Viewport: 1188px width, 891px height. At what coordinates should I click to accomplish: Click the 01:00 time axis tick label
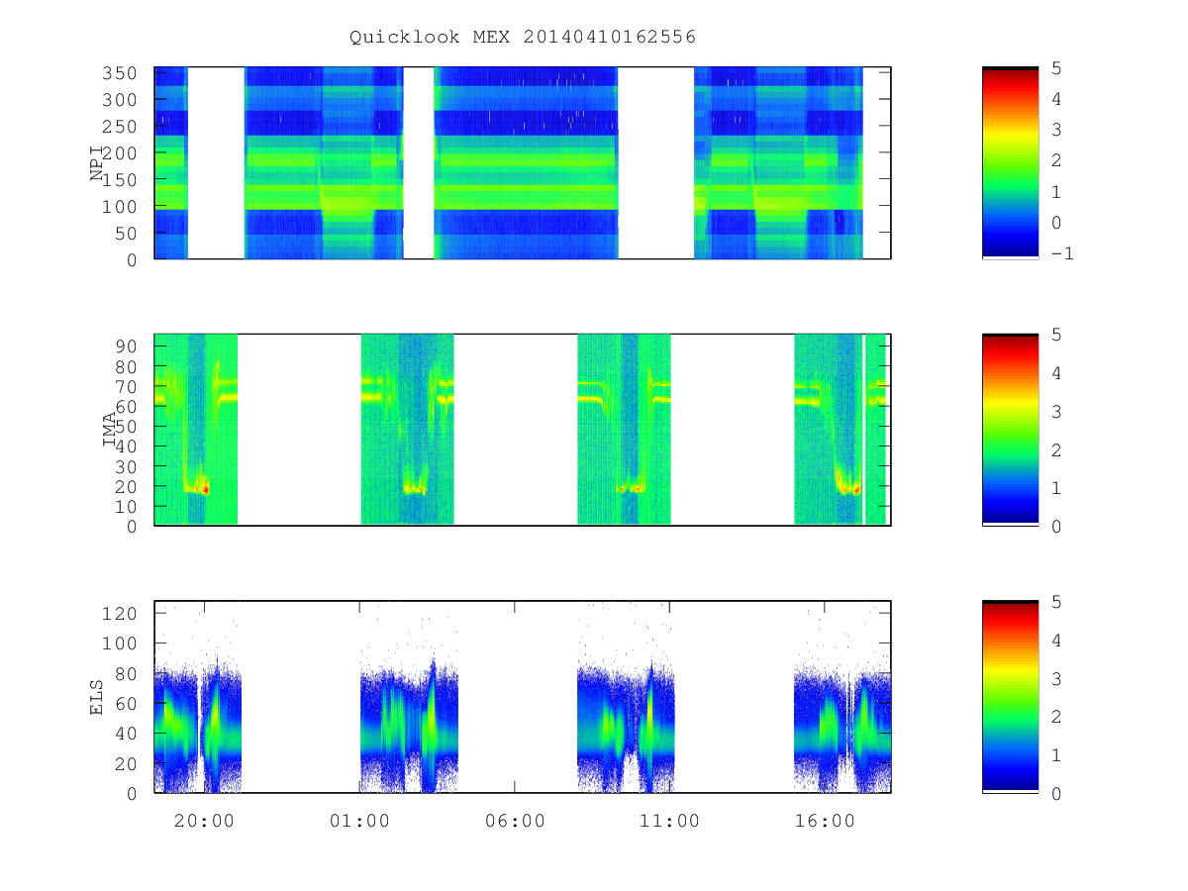[359, 821]
